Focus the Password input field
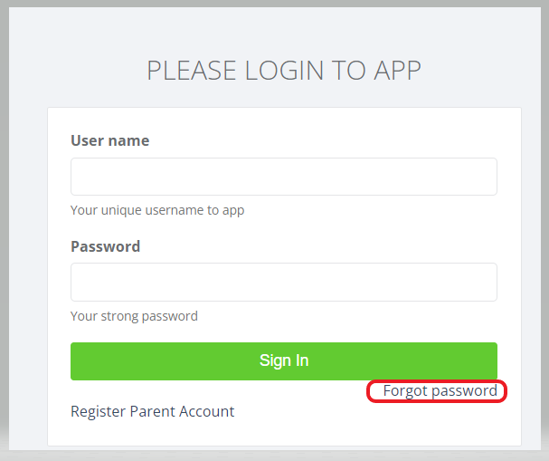The height and width of the screenshot is (461, 549). coord(283,282)
